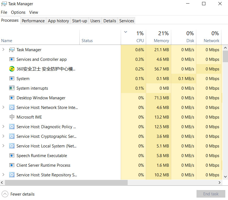Image resolution: width=228 pixels, height=200 pixels.
Task: Click the horizontal scrollbar left arrow
Action: click(2, 182)
